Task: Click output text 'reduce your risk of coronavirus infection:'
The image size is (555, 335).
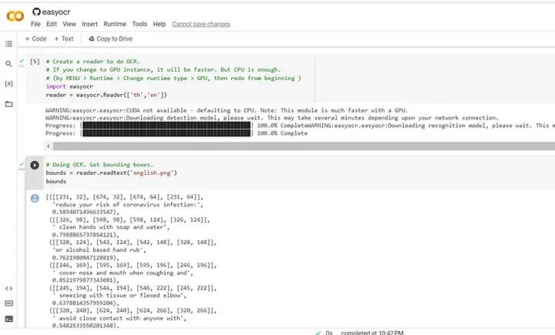Action: pos(127,205)
